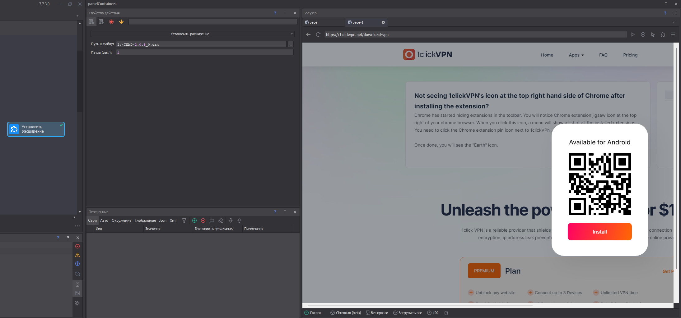Open help for Переменные panel
This screenshot has height=318, width=681.
pos(275,212)
